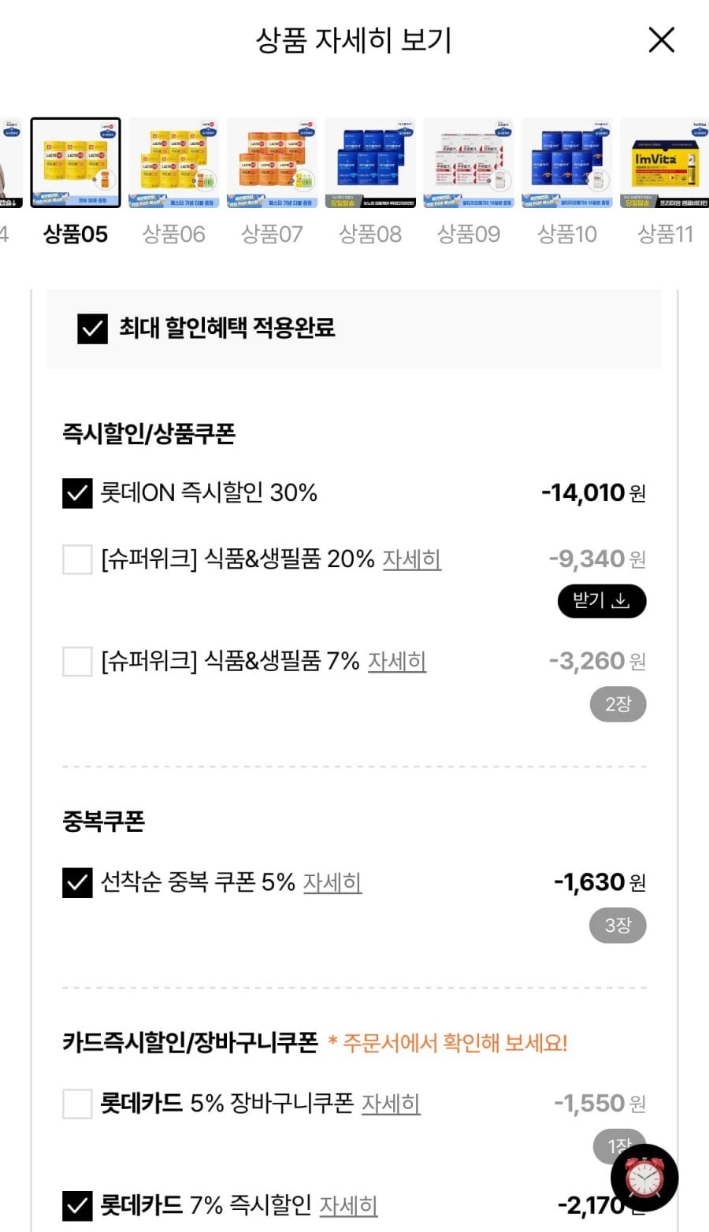Uncheck 롯데ON 즉시할인 30% checkbox

click(x=77, y=494)
